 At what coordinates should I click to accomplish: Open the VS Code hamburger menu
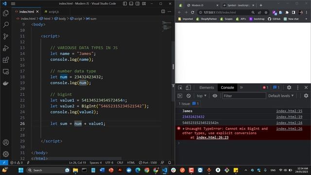click(x=13, y=3)
